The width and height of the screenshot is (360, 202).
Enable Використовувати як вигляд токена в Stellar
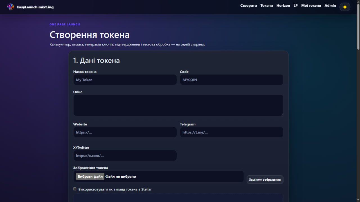tap(75, 189)
